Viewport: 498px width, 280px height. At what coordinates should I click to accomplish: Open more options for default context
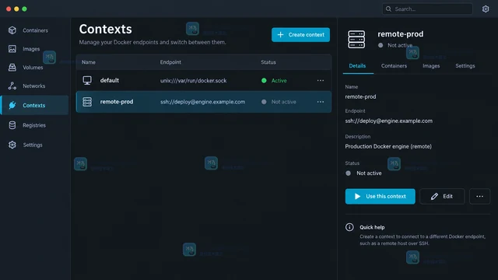321,80
